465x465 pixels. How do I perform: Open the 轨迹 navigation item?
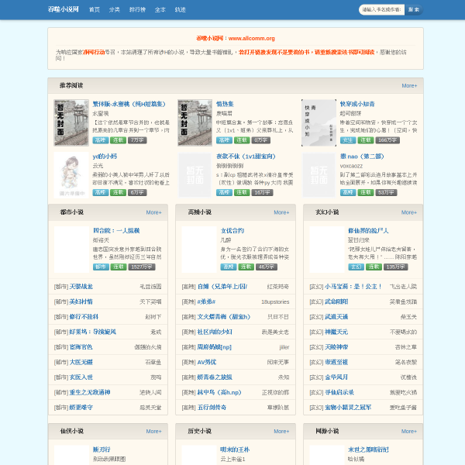181,10
